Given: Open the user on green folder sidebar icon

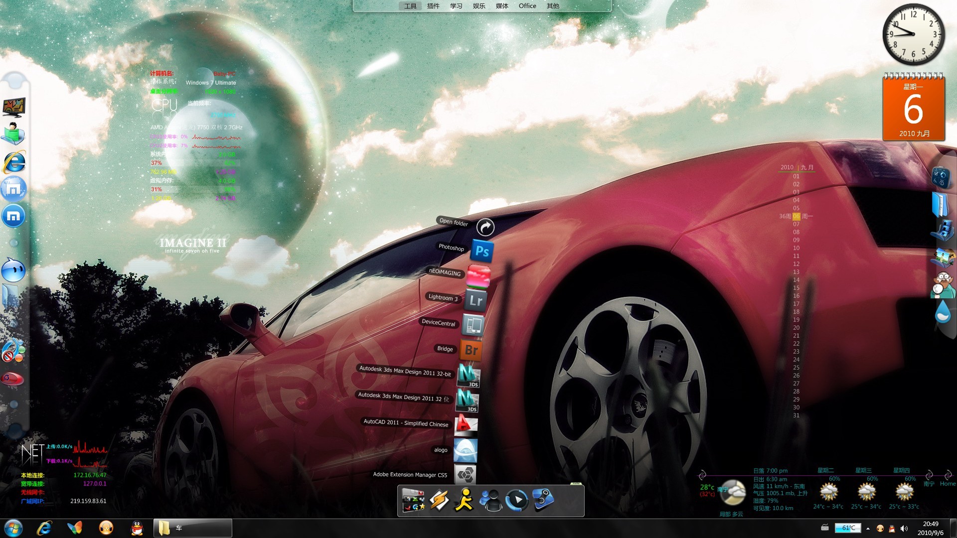Looking at the screenshot, I should click(13, 134).
